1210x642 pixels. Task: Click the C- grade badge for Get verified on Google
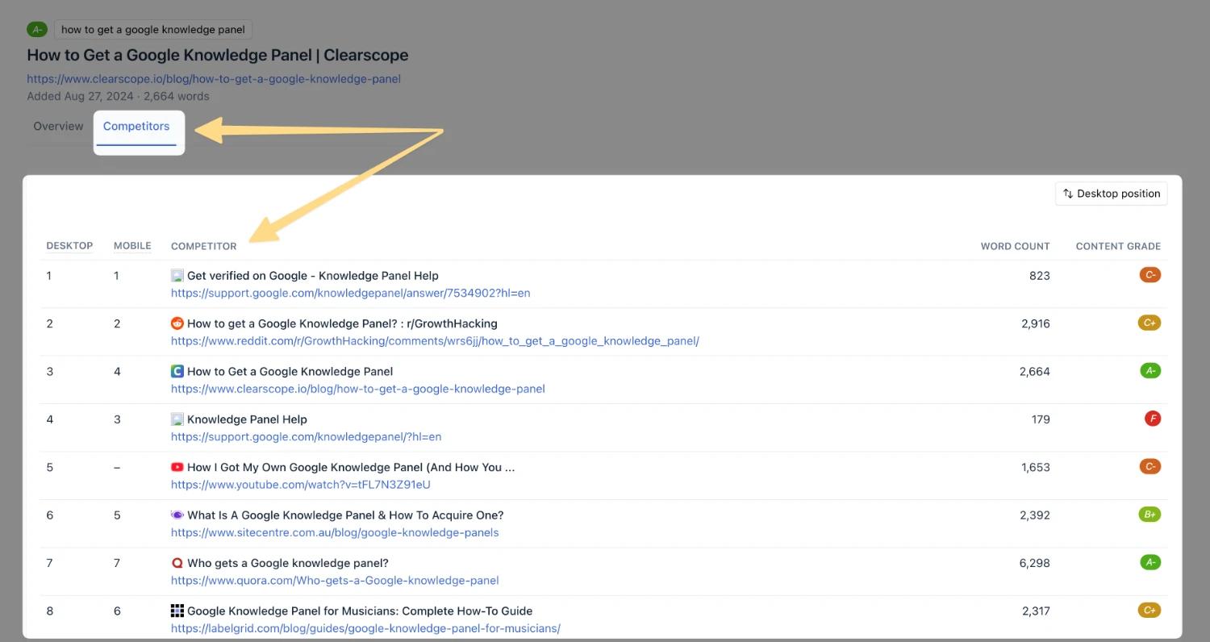[x=1149, y=275]
